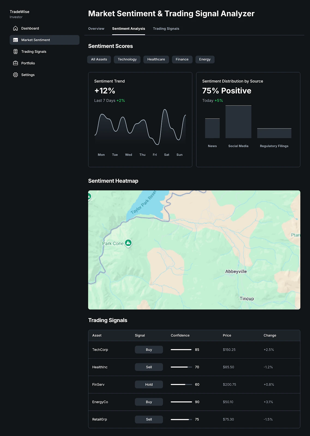
Task: Switch to the Overview tab
Action: (x=96, y=29)
